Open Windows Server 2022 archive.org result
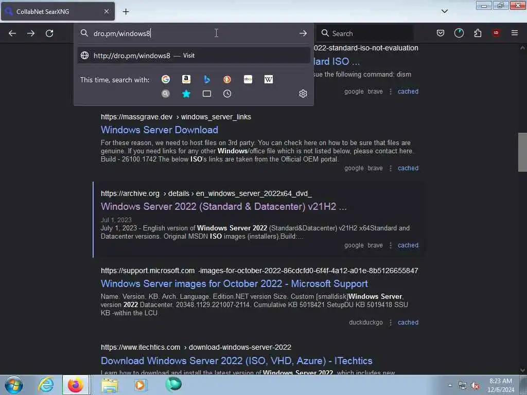The height and width of the screenshot is (395, 527). (x=223, y=207)
